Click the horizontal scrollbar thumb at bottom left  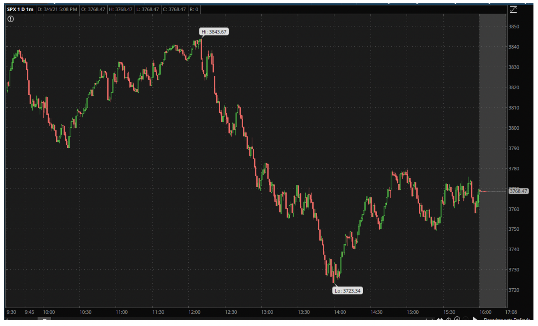44,319
